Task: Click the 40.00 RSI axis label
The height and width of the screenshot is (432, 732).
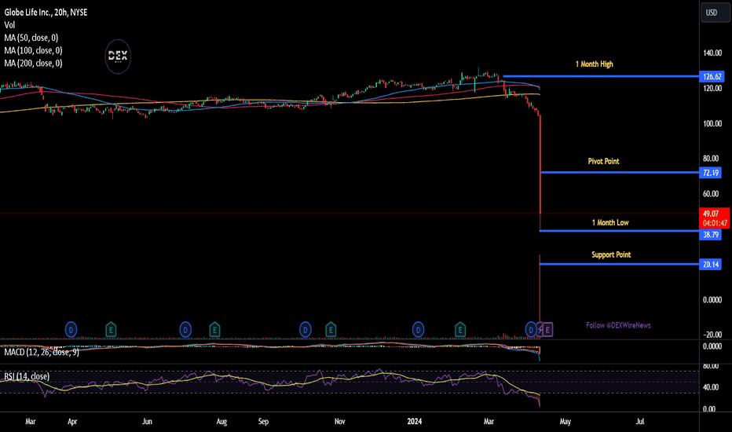Action: tap(711, 387)
